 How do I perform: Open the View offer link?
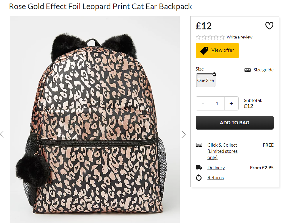click(223, 50)
